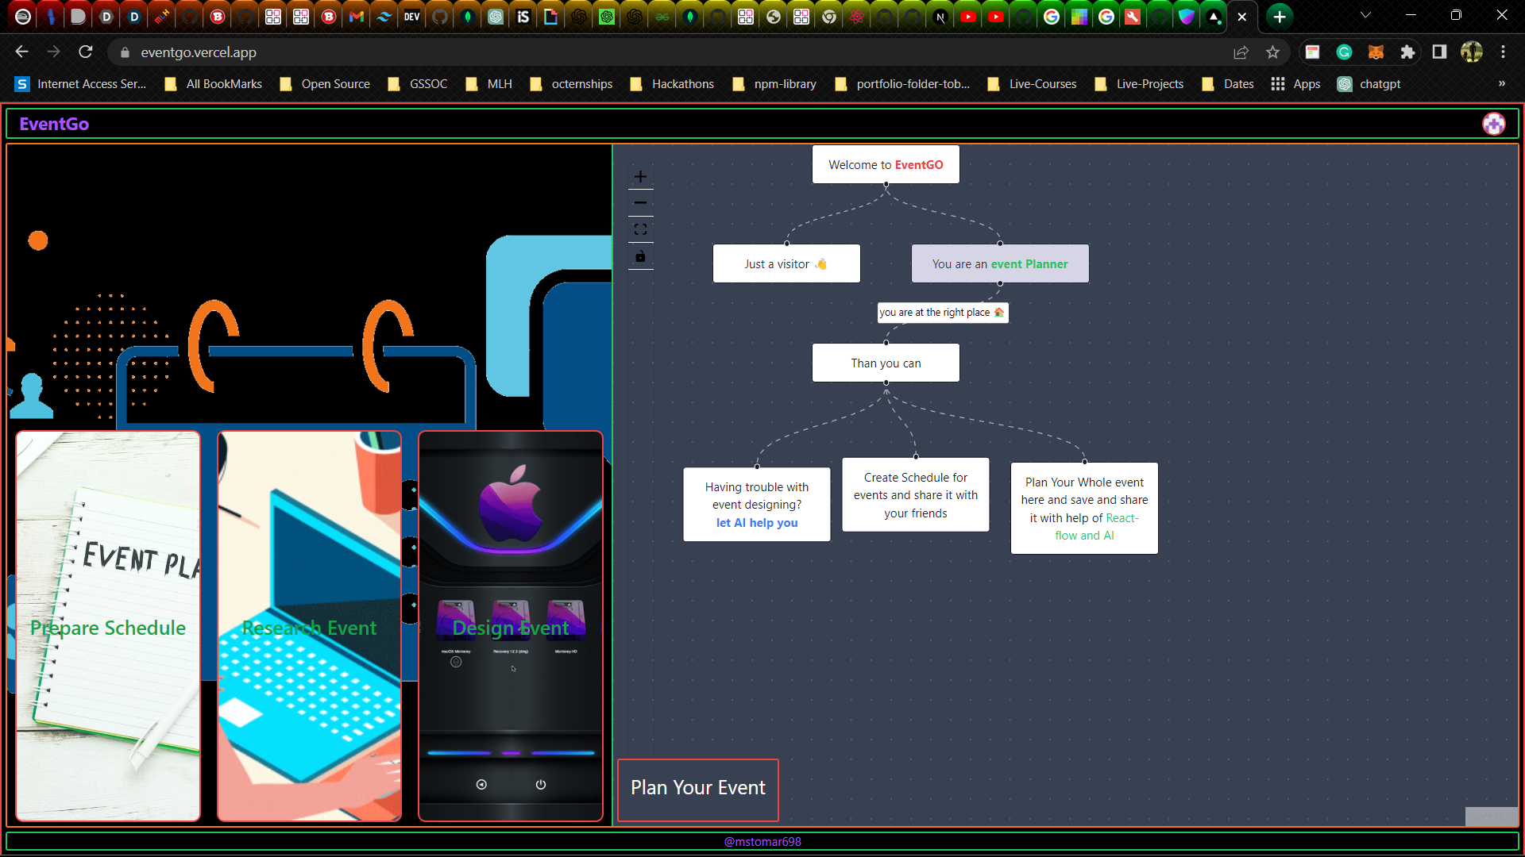Screen dimensions: 1525x857
Task: Open the Chrome three-dot menu
Action: point(1503,52)
